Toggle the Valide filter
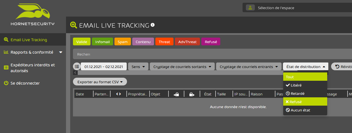 82,42
